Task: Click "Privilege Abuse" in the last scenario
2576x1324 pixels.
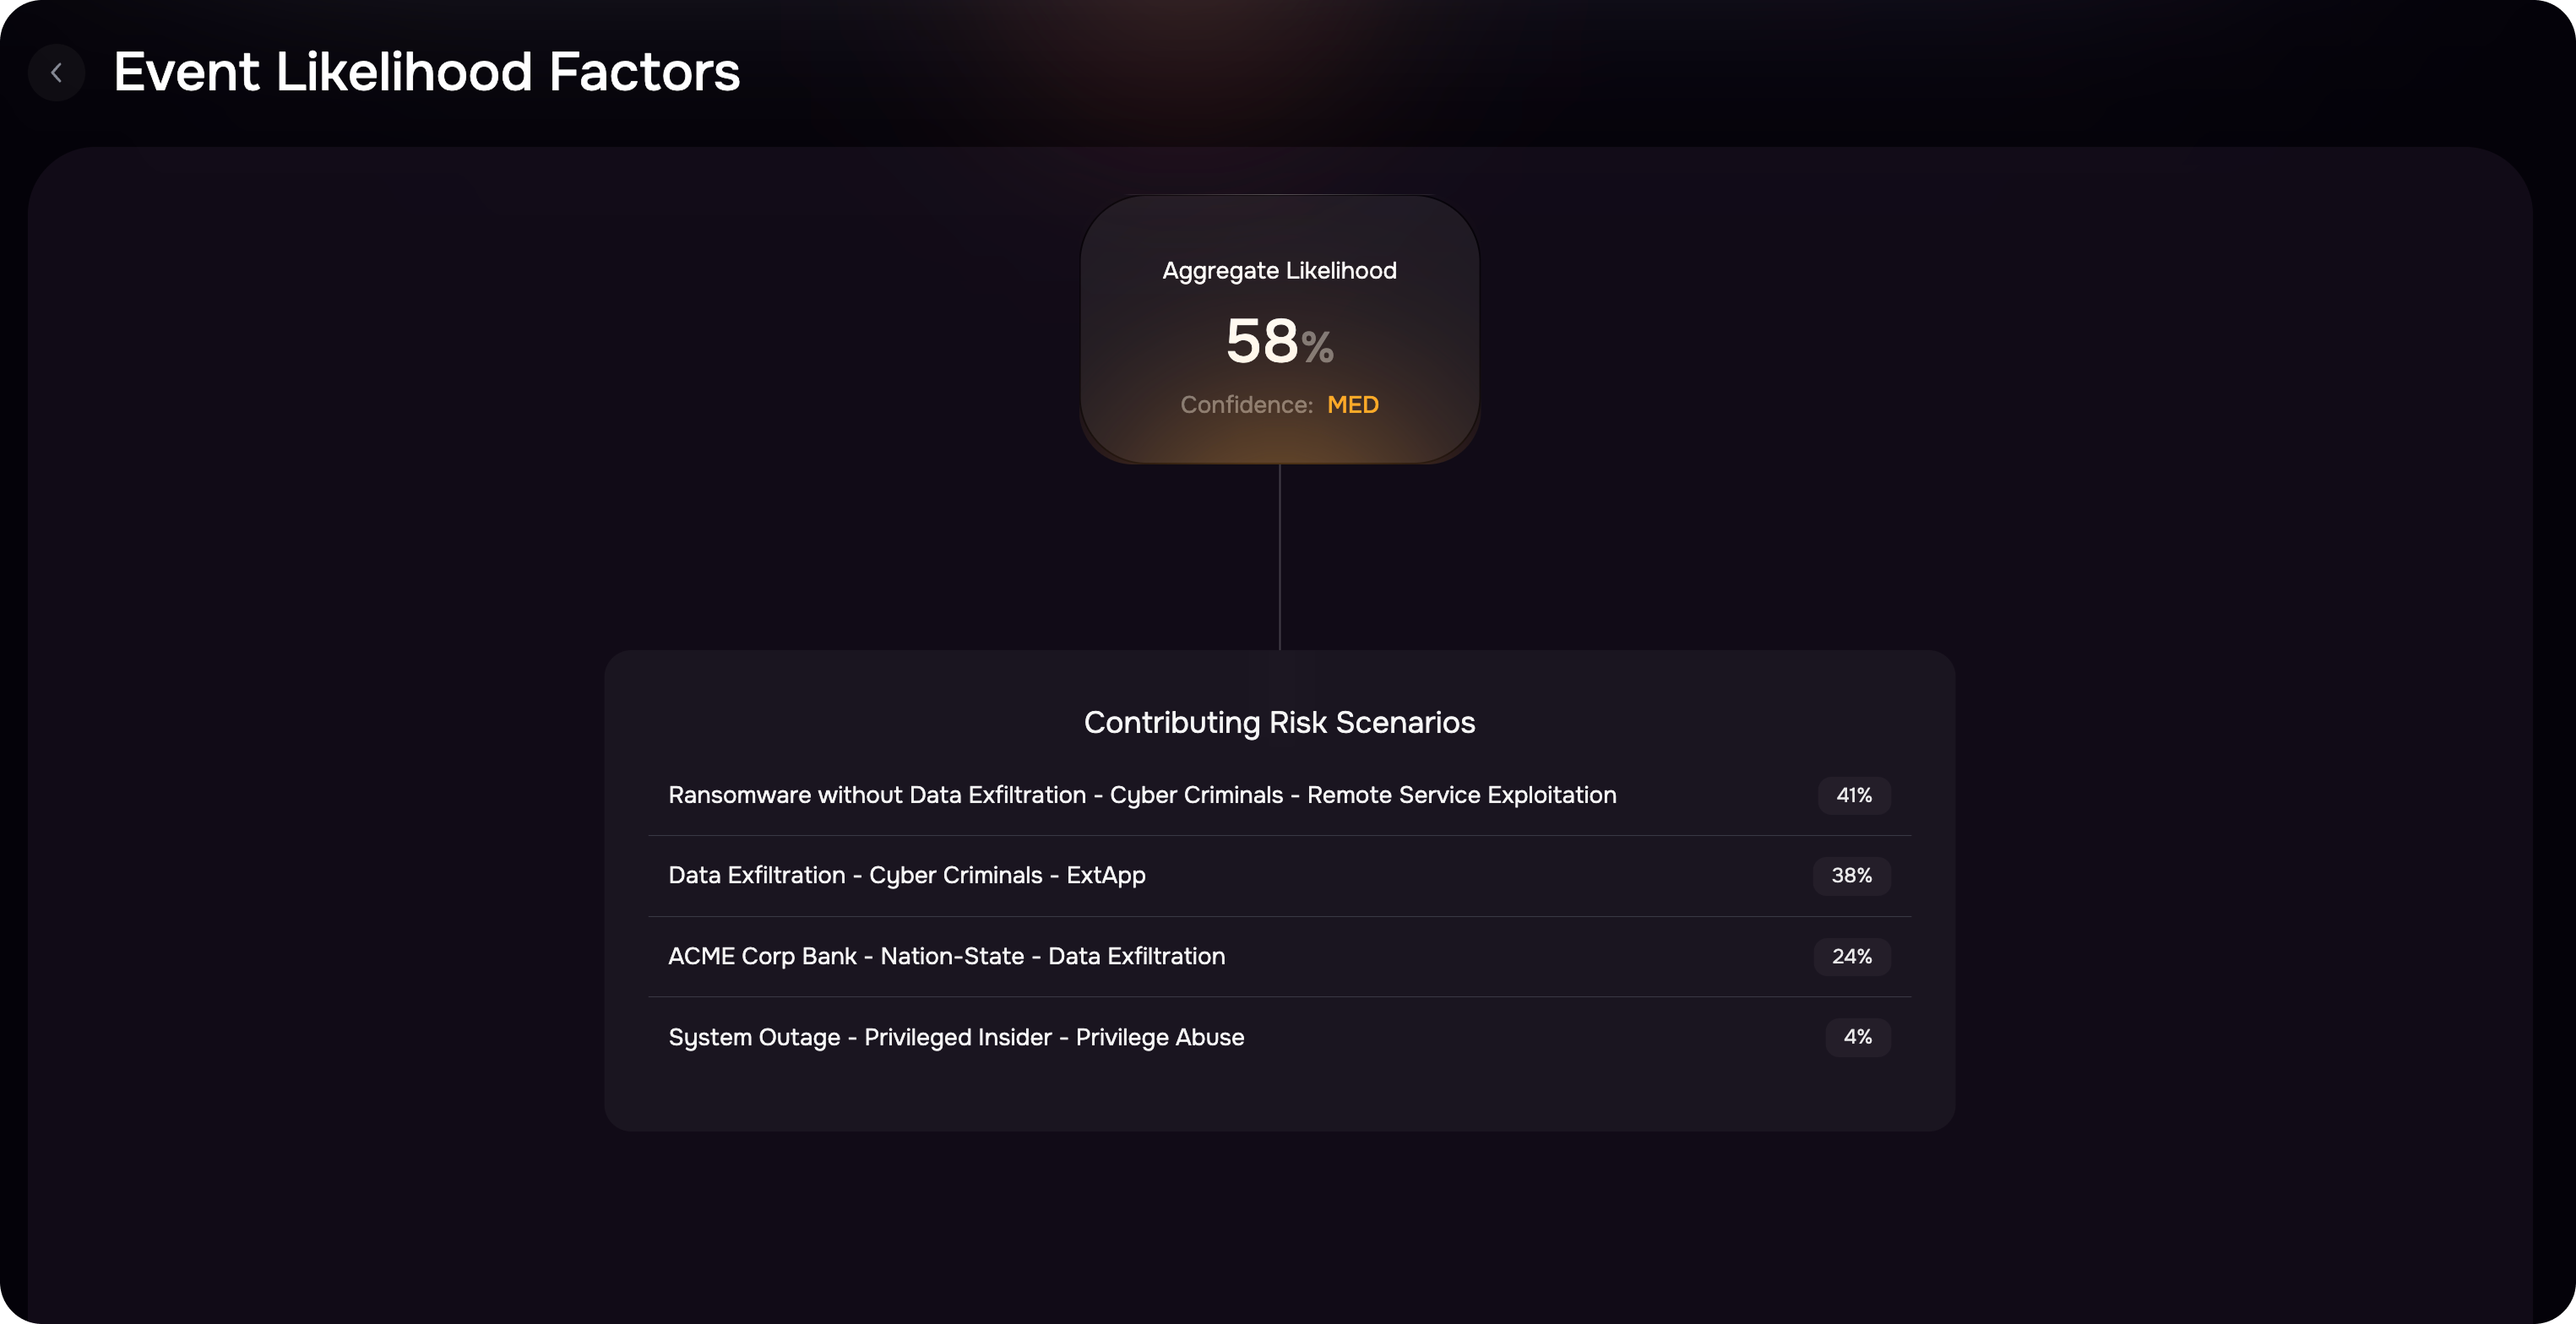Action: (1159, 1038)
